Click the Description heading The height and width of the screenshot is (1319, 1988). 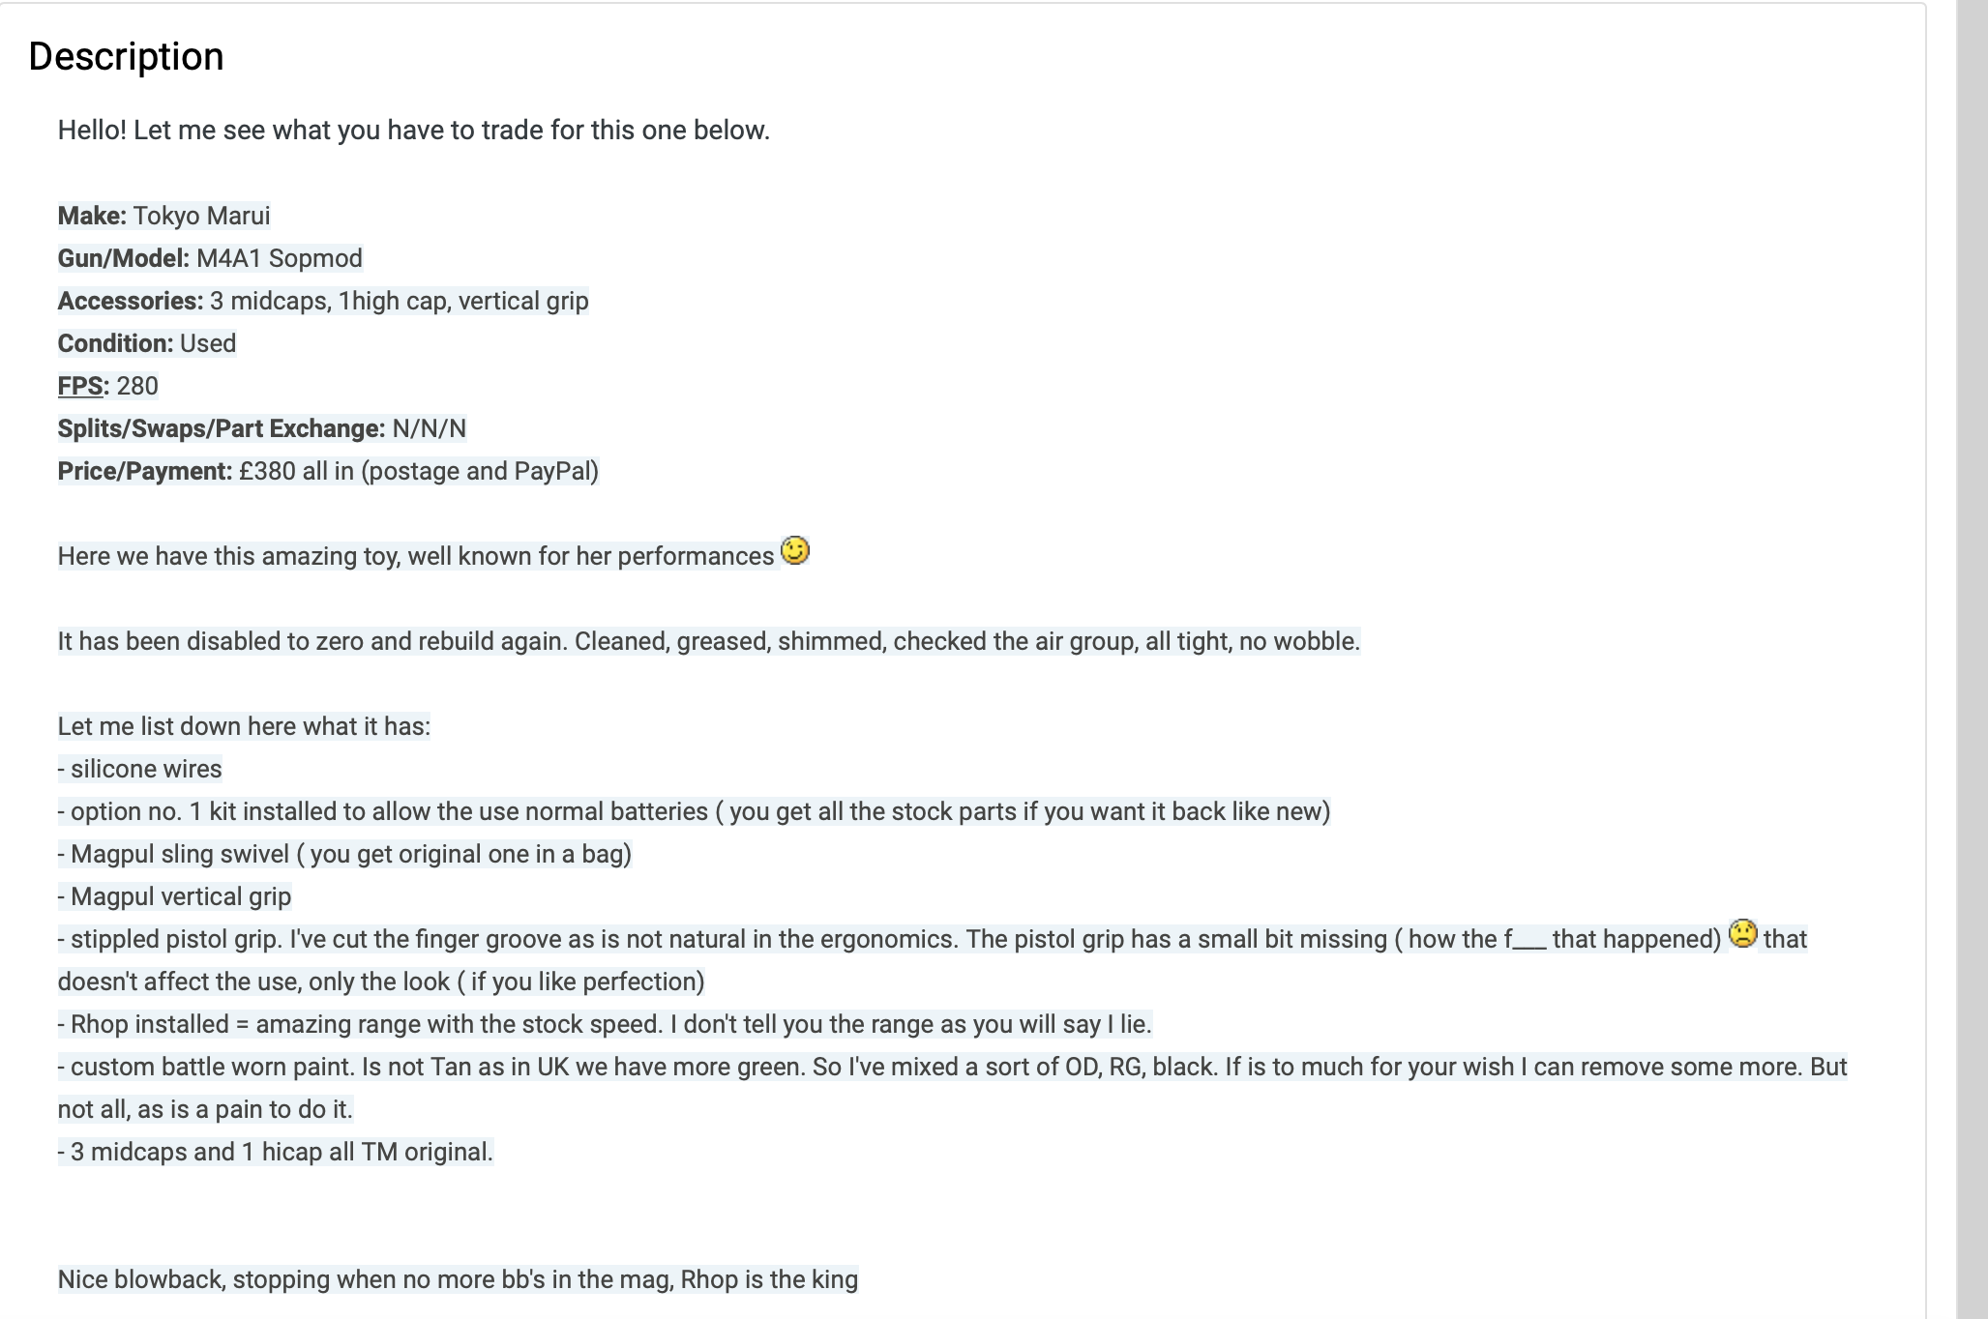coord(126,56)
